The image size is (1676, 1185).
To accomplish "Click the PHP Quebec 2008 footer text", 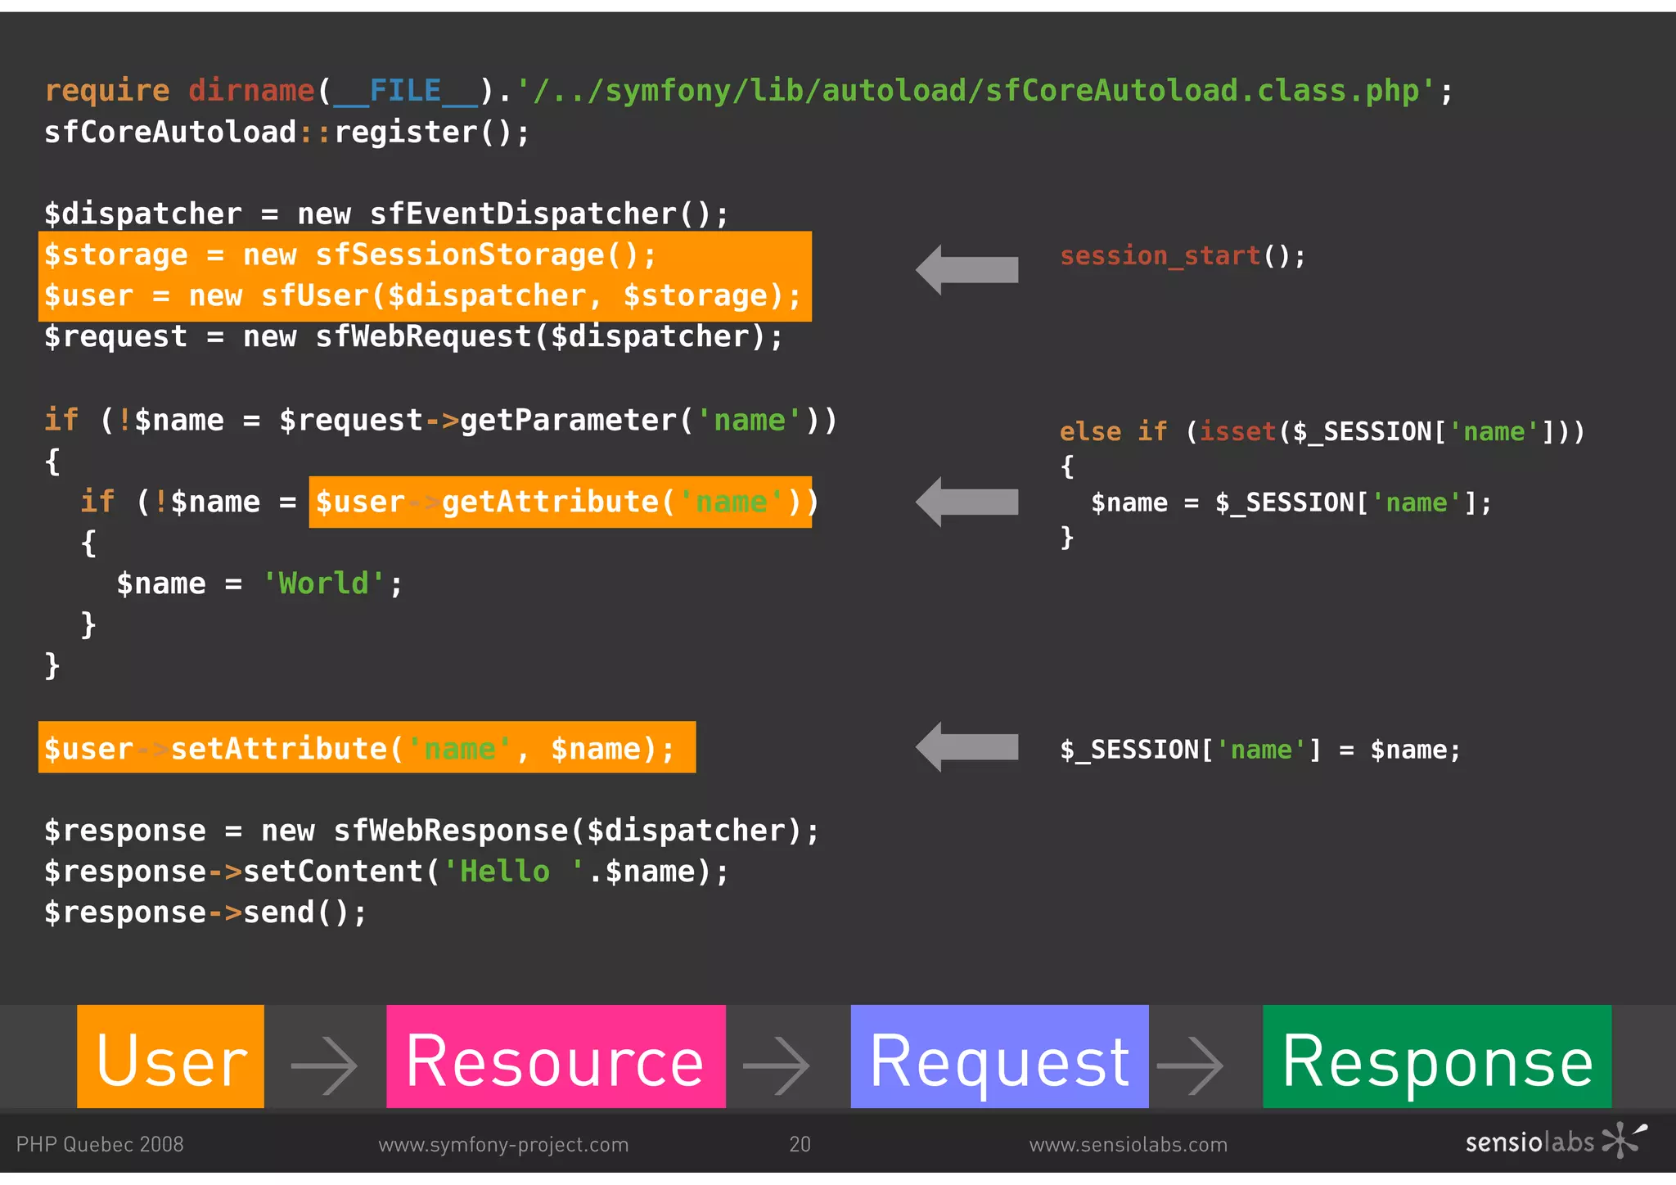I will [x=100, y=1144].
